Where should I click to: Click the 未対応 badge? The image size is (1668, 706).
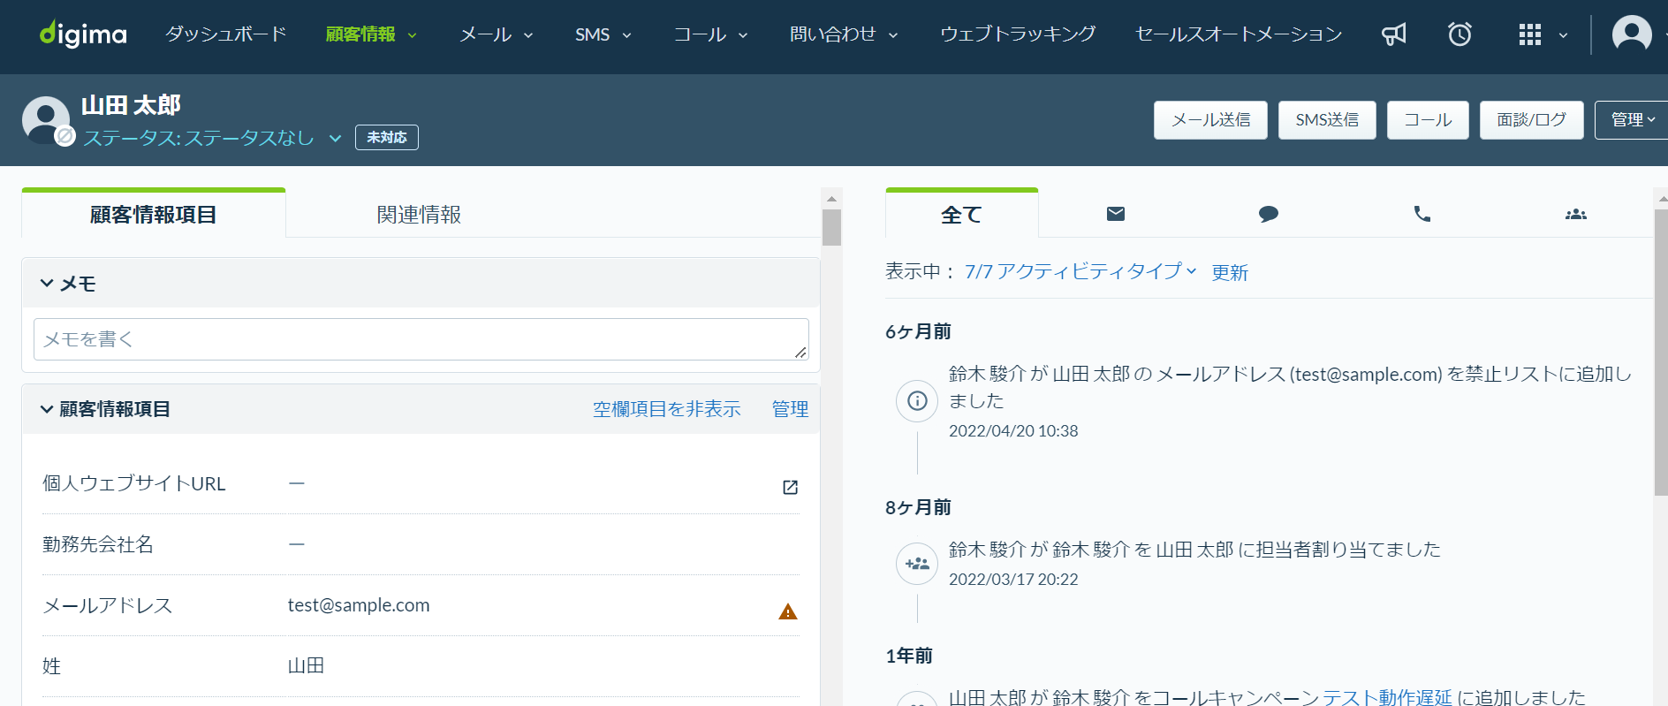click(x=387, y=138)
